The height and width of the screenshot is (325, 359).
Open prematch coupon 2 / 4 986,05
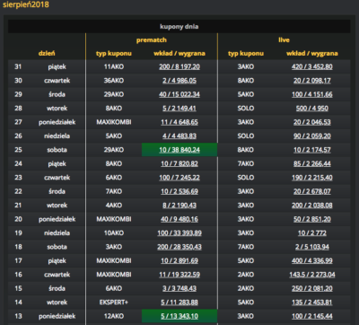(x=179, y=80)
